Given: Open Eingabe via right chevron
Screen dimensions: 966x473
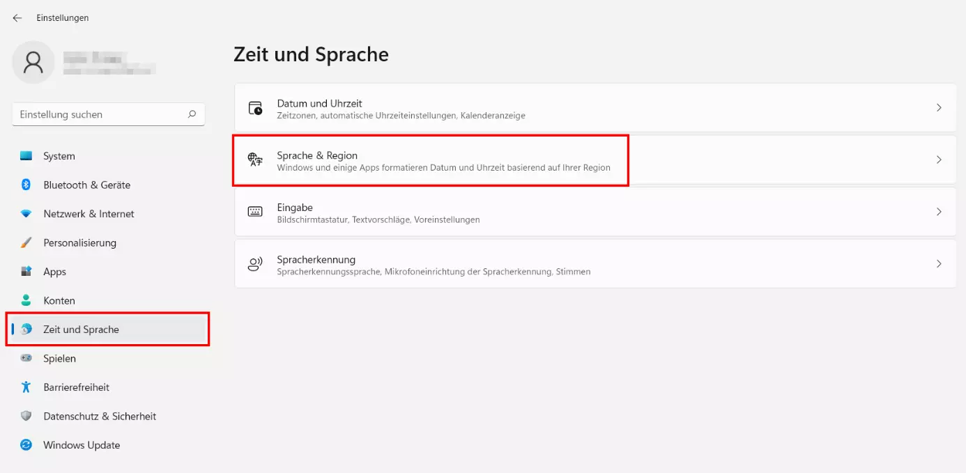Looking at the screenshot, I should click(x=939, y=212).
